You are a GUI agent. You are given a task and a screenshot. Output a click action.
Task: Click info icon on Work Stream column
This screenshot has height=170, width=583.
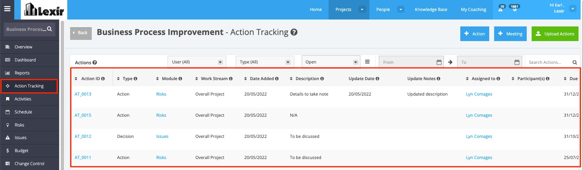point(231,78)
